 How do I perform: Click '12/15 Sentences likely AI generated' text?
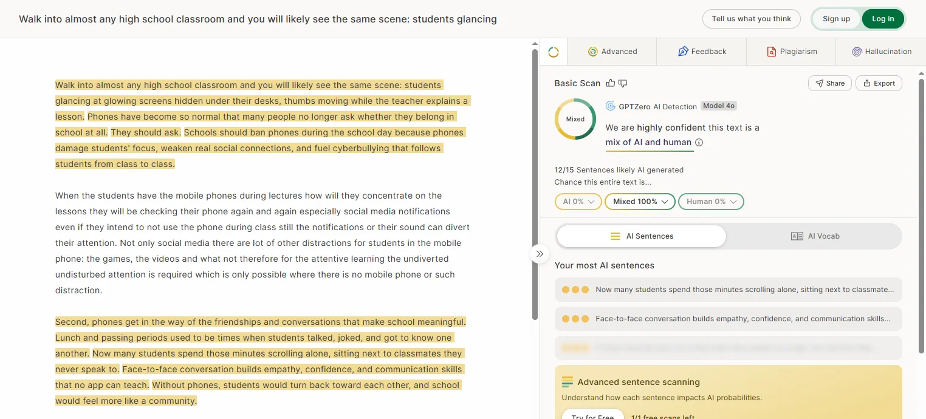tap(619, 170)
